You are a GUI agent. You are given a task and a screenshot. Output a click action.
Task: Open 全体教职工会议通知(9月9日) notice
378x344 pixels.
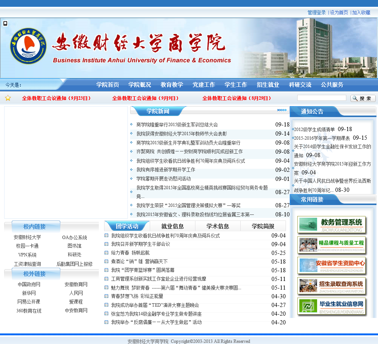point(145,98)
